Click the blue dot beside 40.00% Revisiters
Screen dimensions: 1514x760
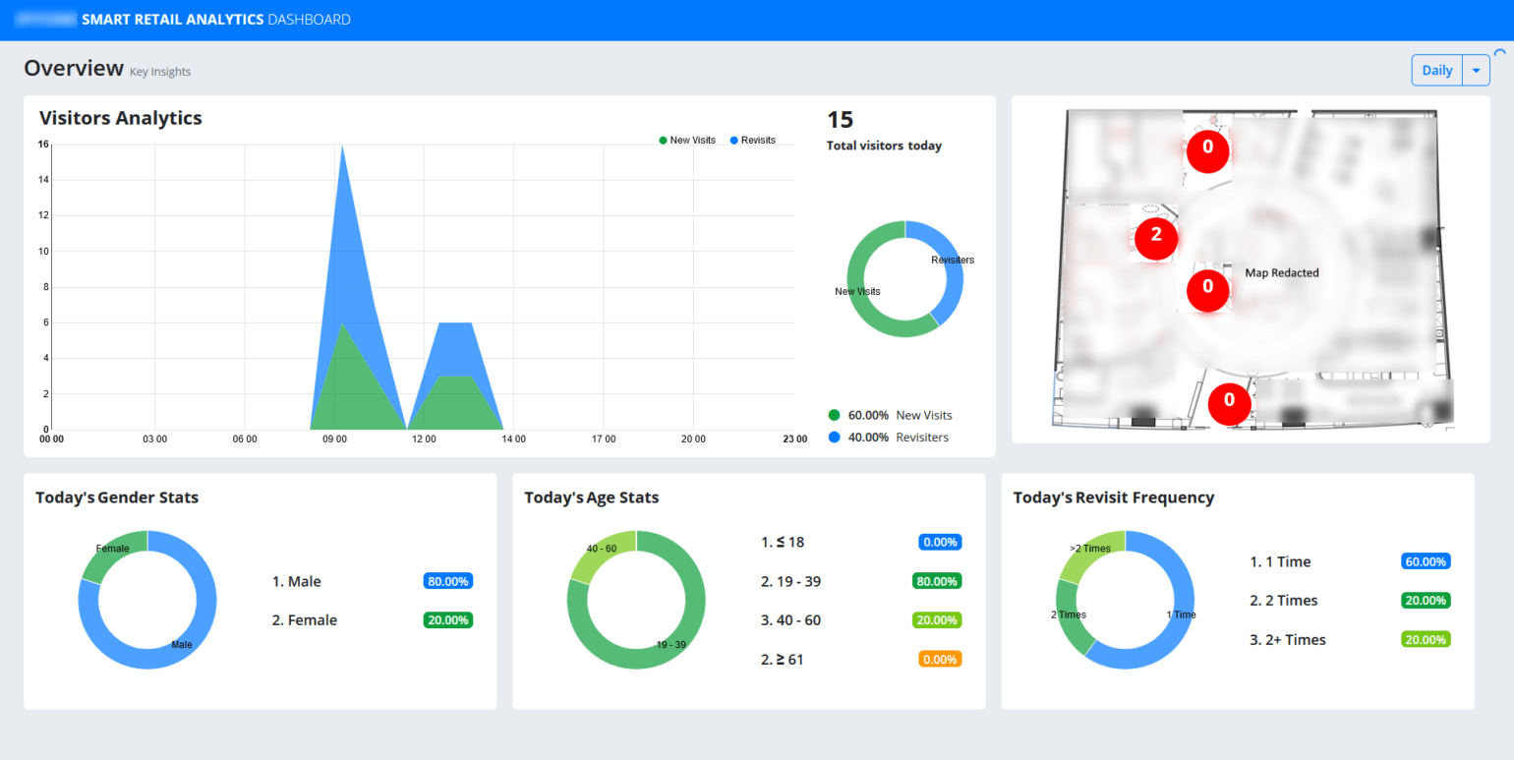(835, 437)
